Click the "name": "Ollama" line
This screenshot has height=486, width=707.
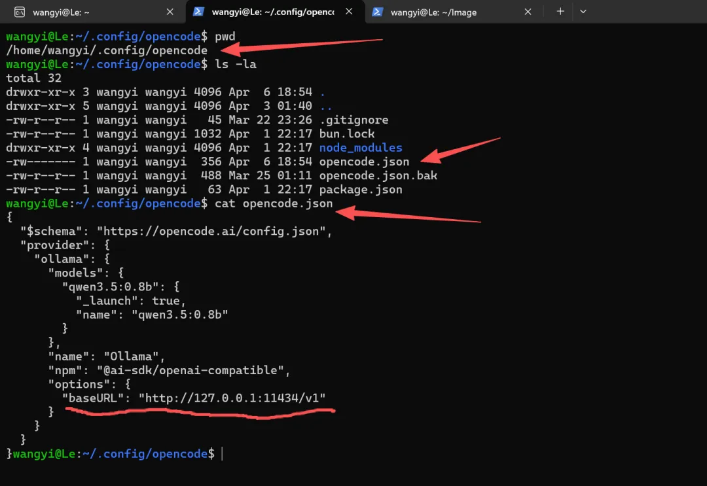tap(107, 356)
